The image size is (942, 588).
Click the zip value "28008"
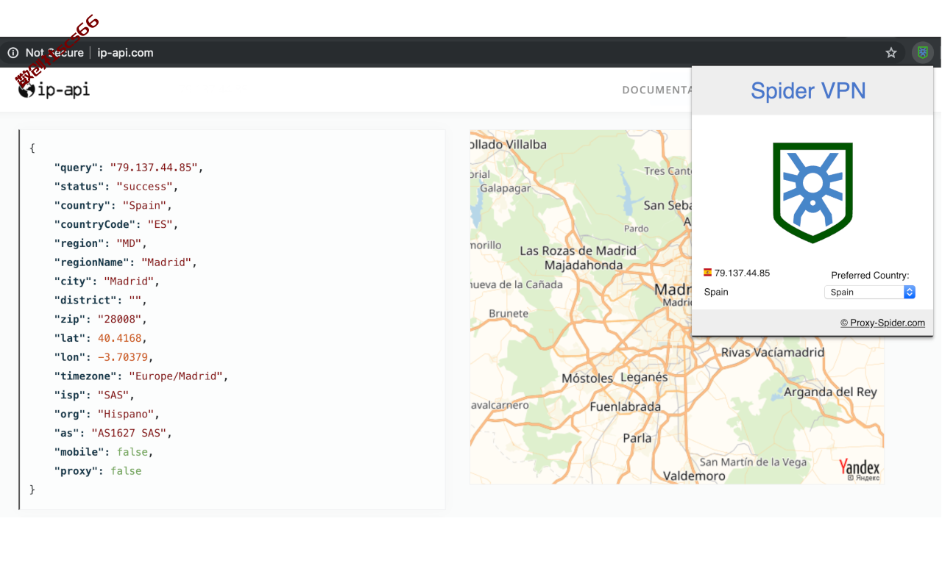click(119, 319)
